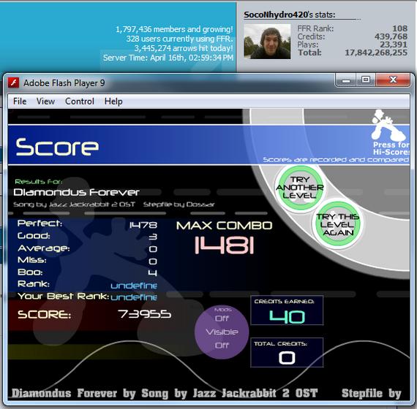Toggle the bottom Off mod setting
This screenshot has width=417, height=409.
(222, 345)
